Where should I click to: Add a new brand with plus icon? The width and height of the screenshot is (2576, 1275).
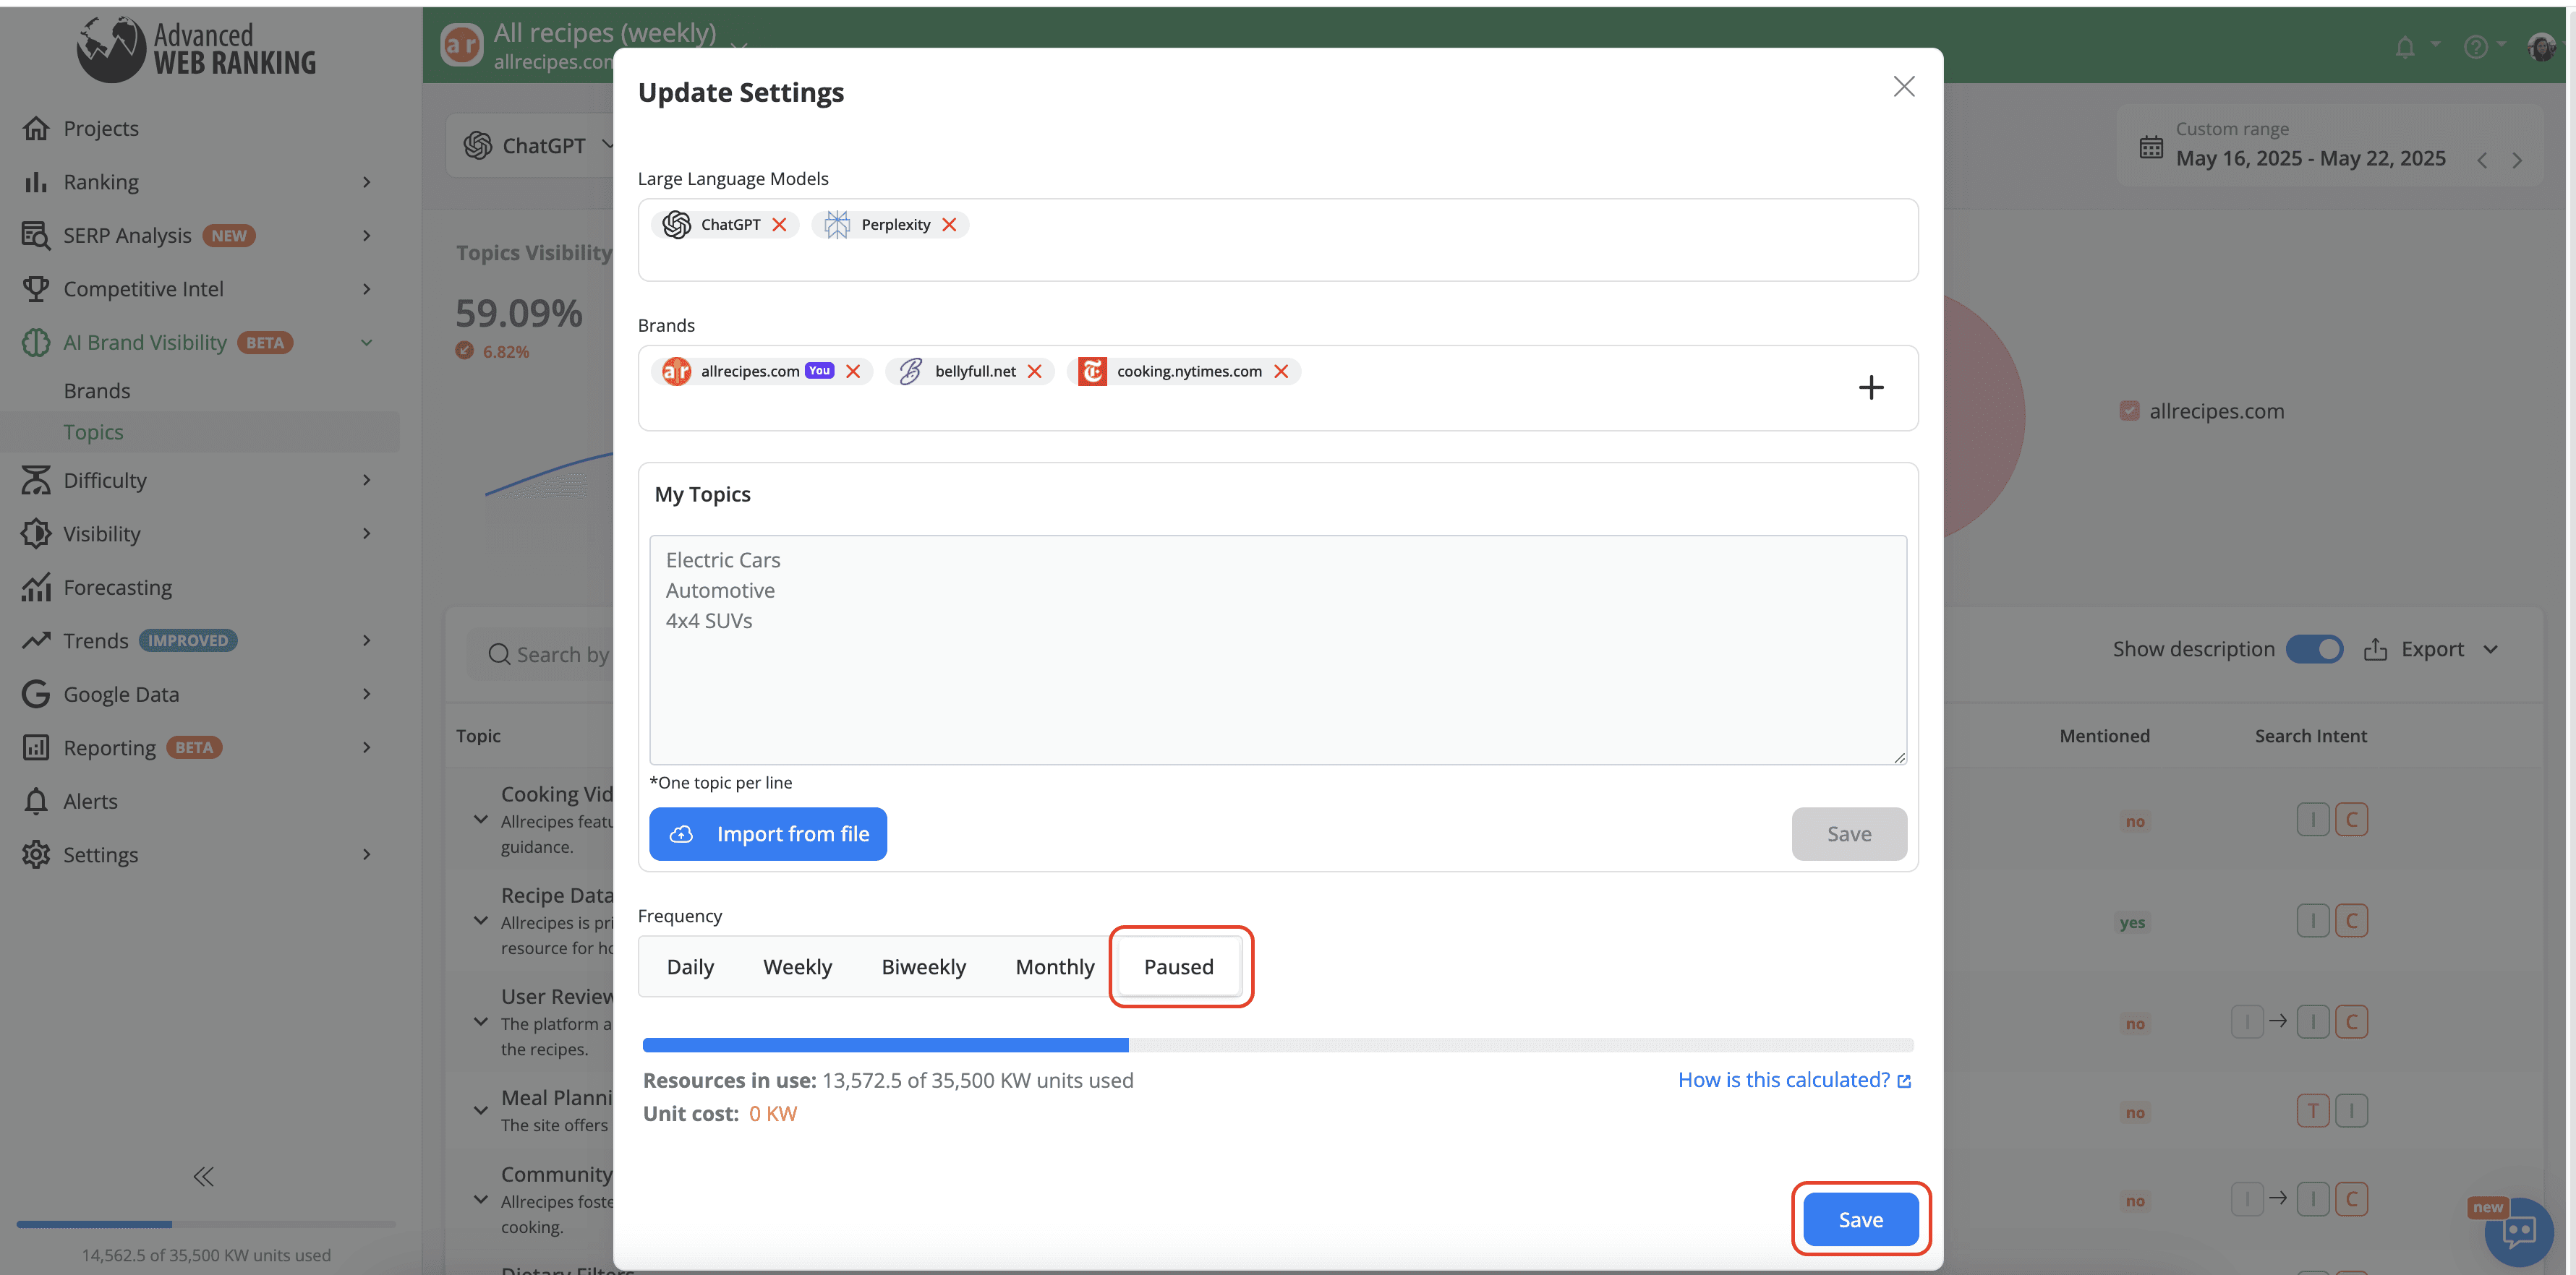1871,387
